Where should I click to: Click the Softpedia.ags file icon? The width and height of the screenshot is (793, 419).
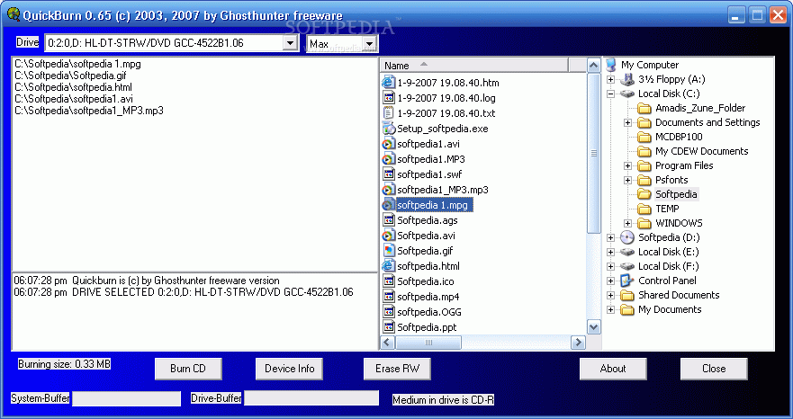pyautogui.click(x=389, y=220)
